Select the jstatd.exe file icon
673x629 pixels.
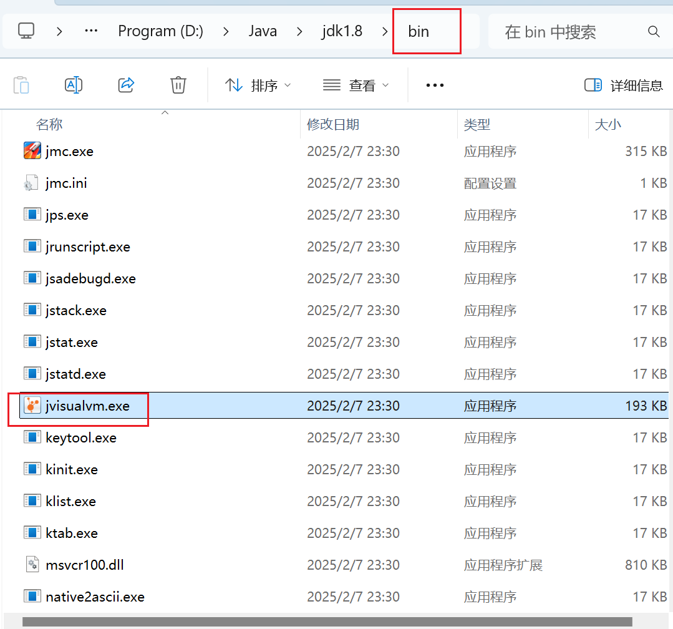[32, 373]
